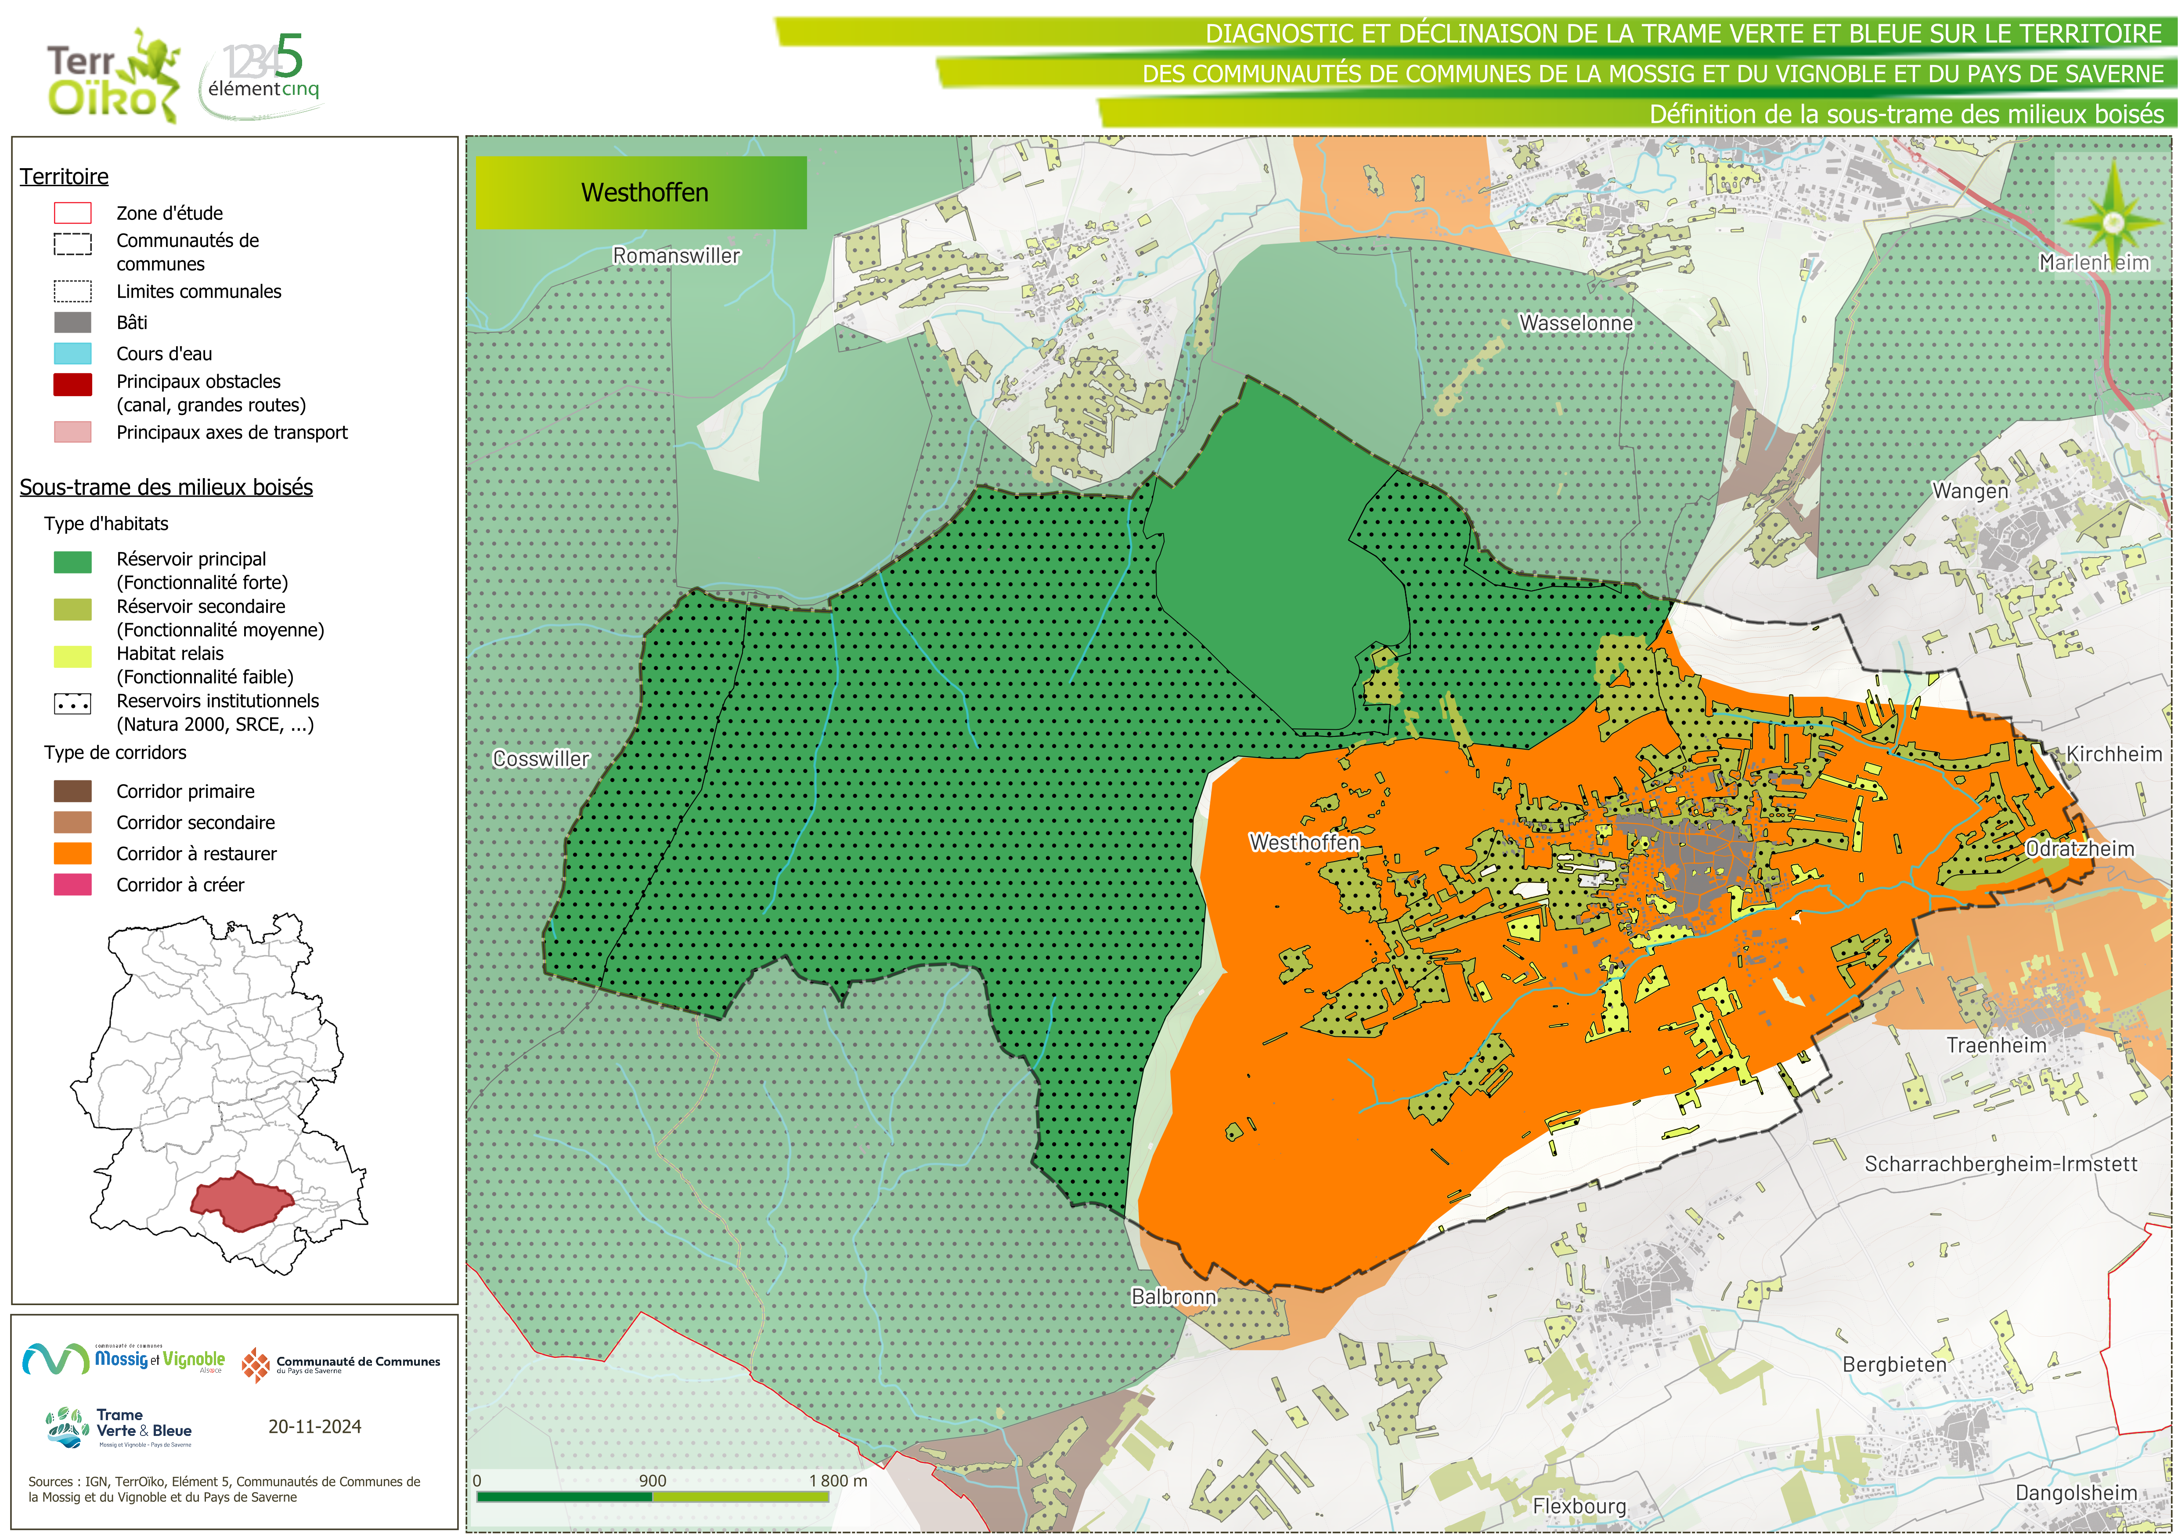Click the Réservoir principal green swatch
The height and width of the screenshot is (1540, 2178).
pos(73,562)
